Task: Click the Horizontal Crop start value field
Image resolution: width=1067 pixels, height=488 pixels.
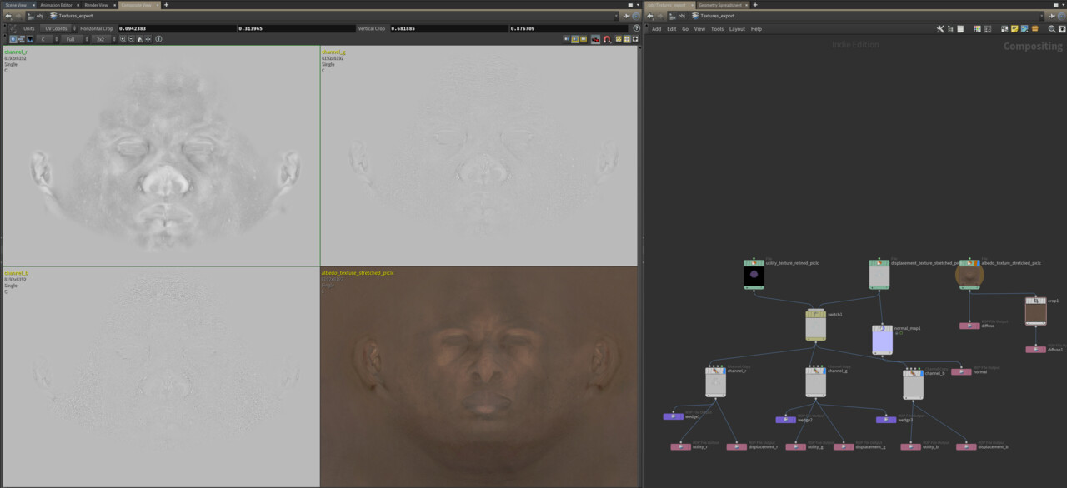Action: [177, 28]
